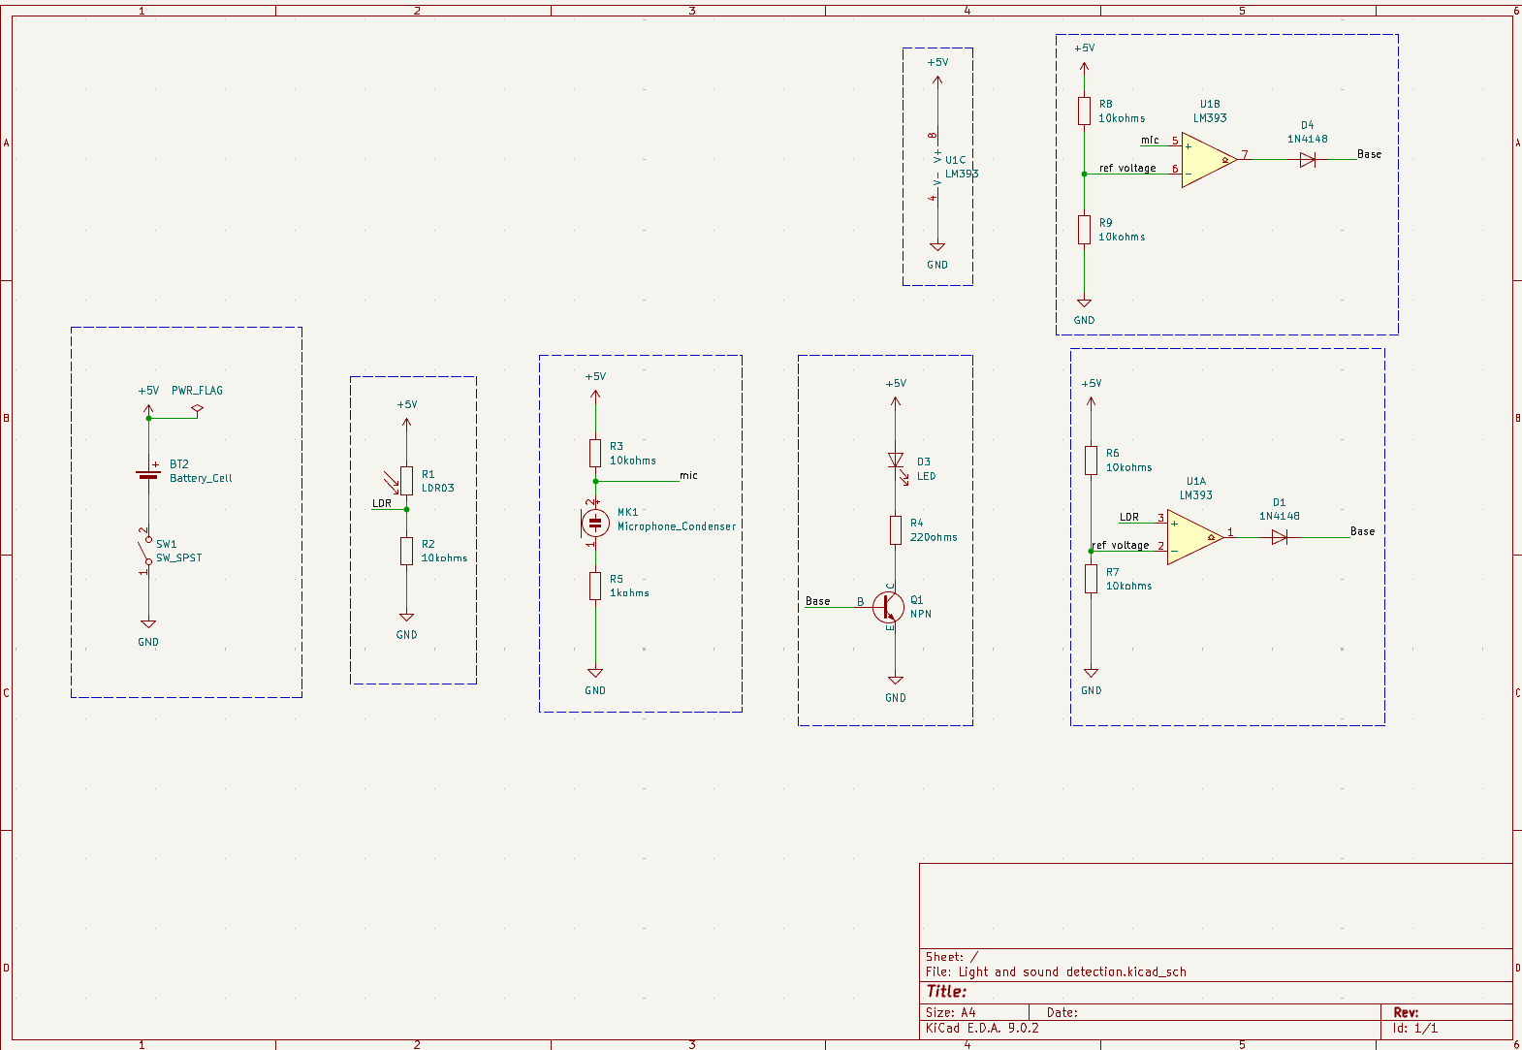
Task: Select resistor R3 above the microphone
Action: pyautogui.click(x=595, y=454)
